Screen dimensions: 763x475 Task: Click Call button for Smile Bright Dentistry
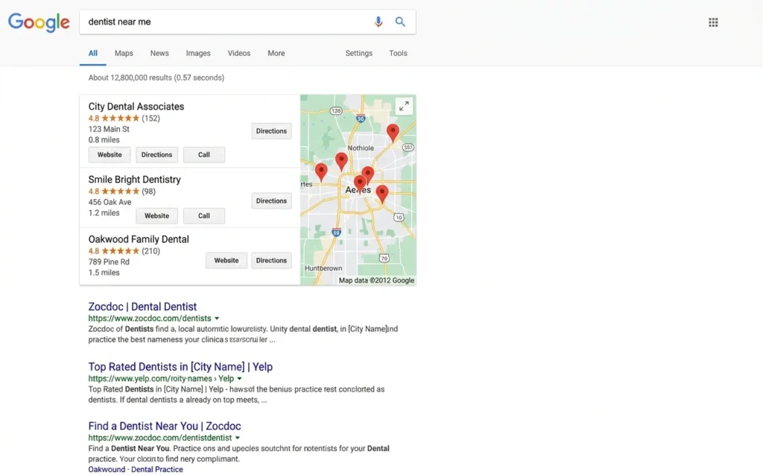(204, 216)
